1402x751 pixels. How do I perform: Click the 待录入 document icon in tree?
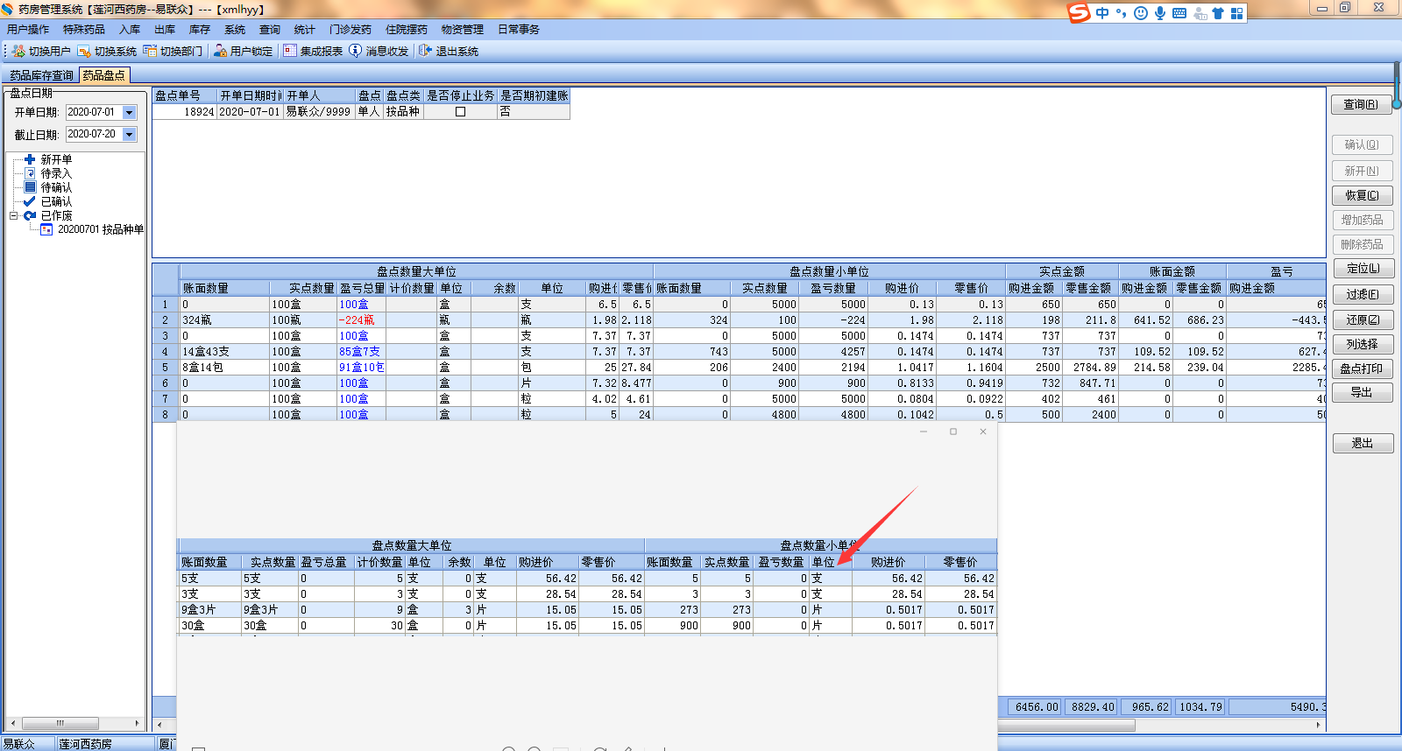30,173
